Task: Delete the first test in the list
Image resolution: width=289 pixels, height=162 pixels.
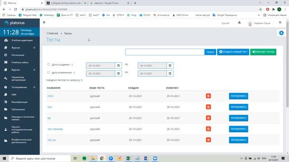Action: (208, 96)
